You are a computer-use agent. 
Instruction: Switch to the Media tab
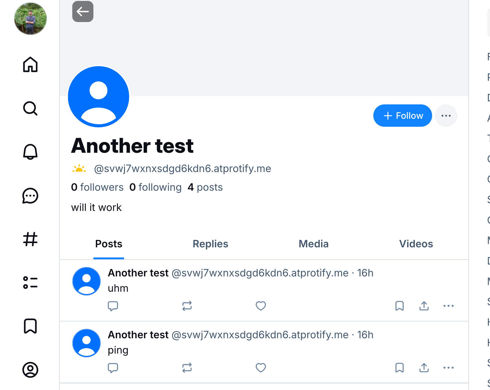[313, 244]
